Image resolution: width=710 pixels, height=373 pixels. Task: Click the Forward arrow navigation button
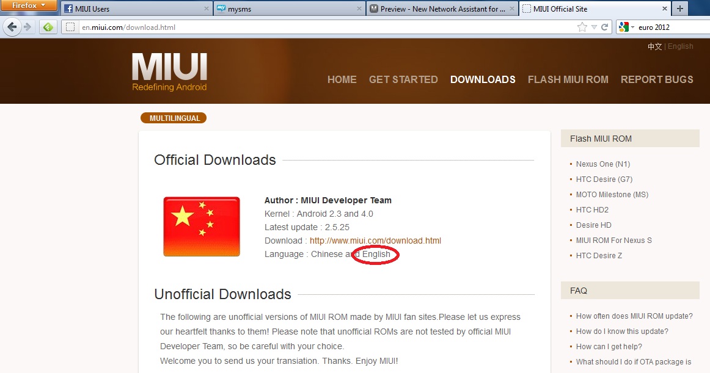(27, 27)
